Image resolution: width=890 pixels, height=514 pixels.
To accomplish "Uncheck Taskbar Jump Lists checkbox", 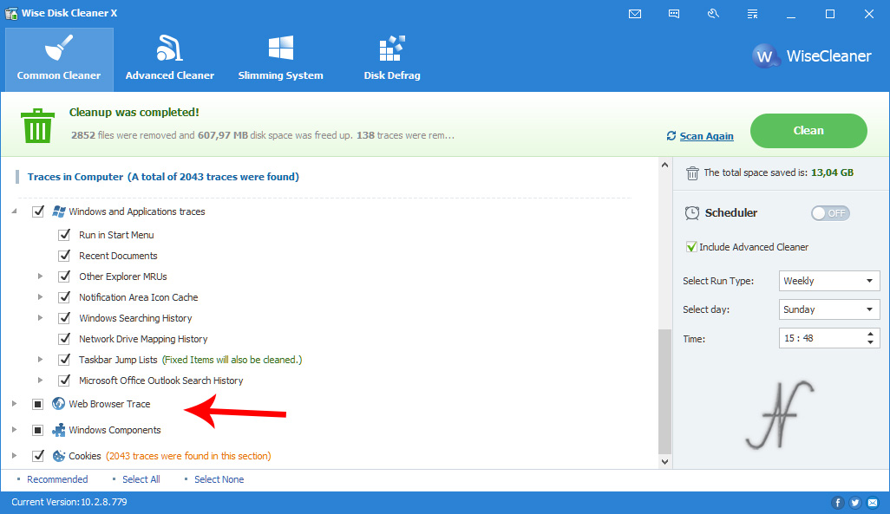I will 64,359.
